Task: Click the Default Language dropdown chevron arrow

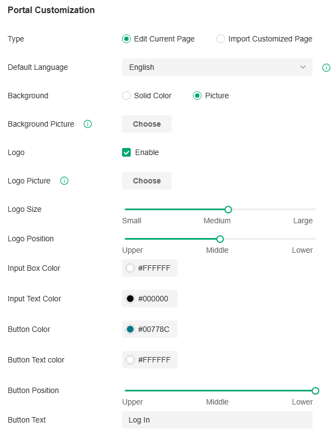Action: pos(303,67)
